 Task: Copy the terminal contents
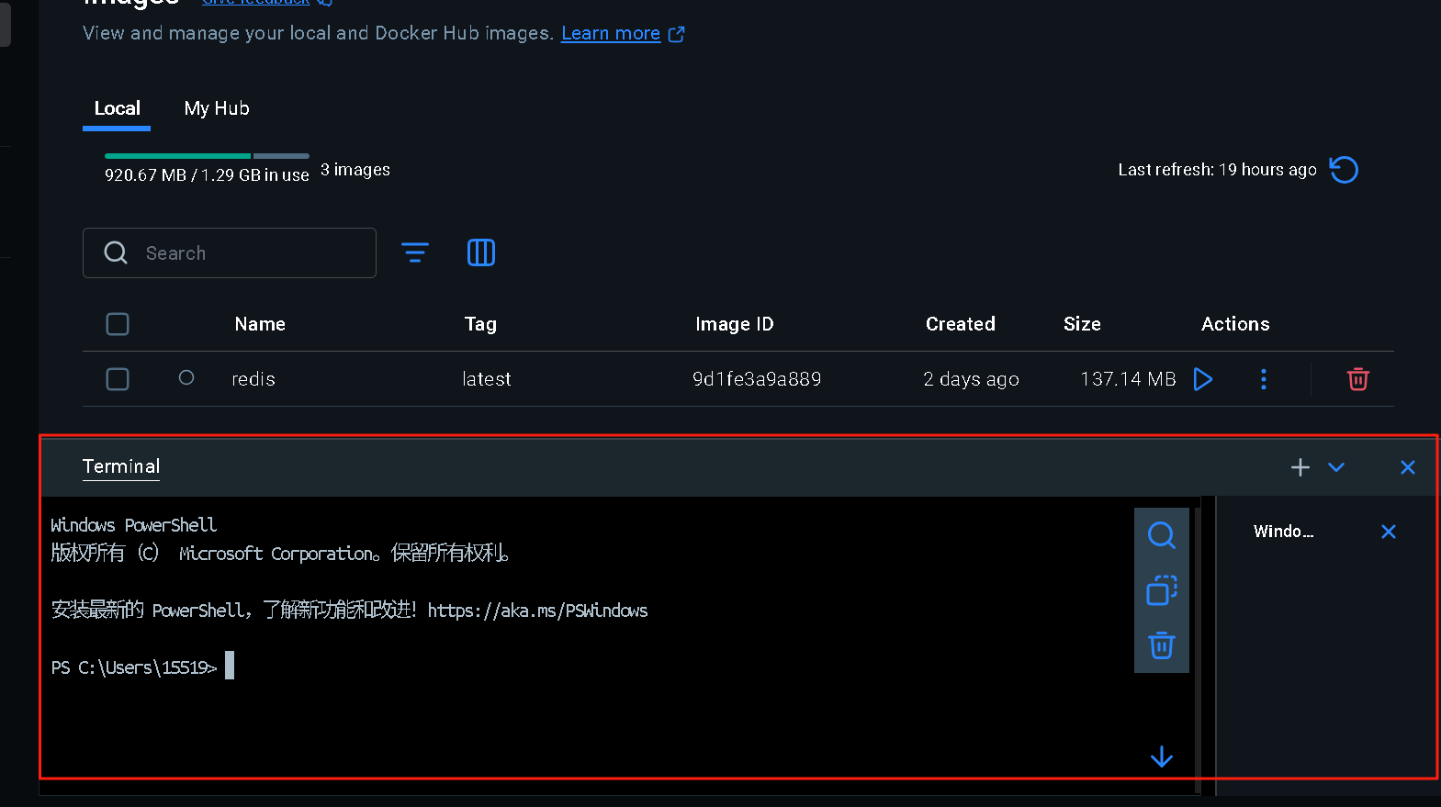(1161, 590)
